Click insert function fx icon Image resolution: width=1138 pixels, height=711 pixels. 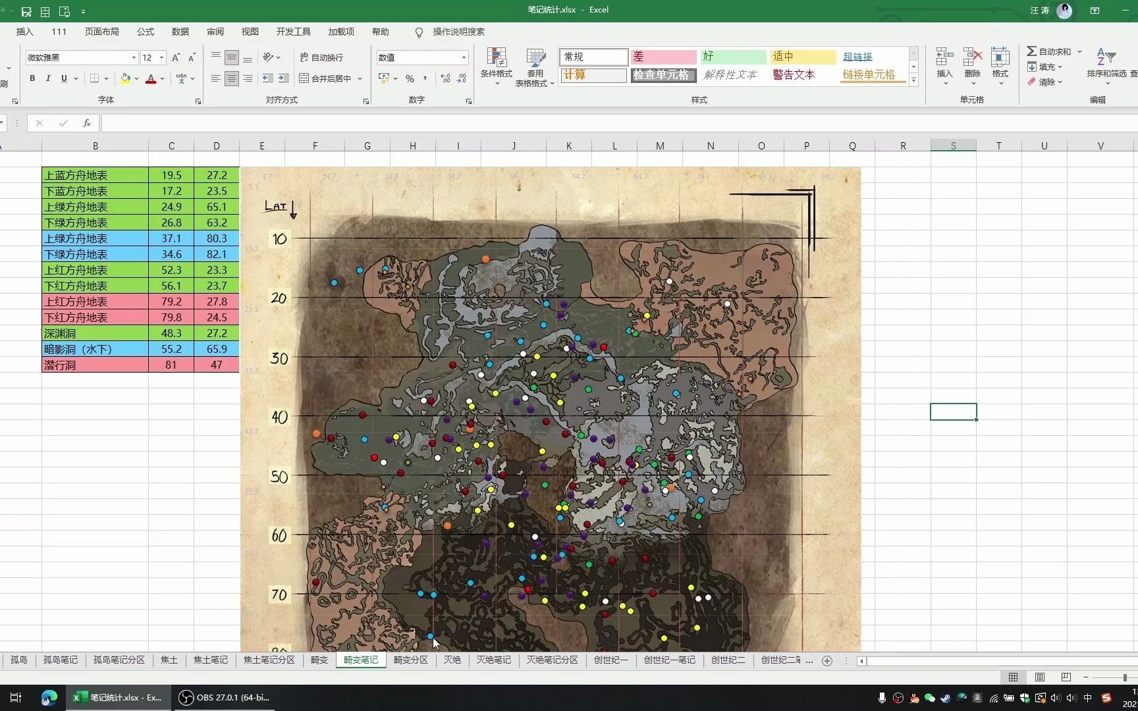(x=86, y=123)
